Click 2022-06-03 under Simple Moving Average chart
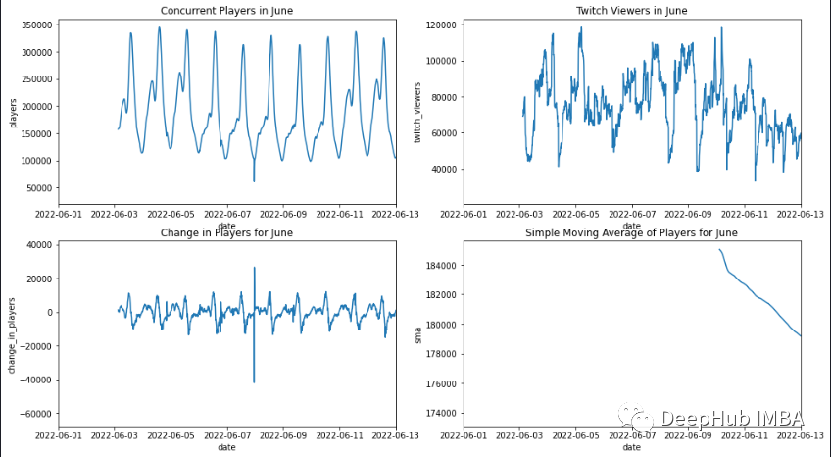 520,436
